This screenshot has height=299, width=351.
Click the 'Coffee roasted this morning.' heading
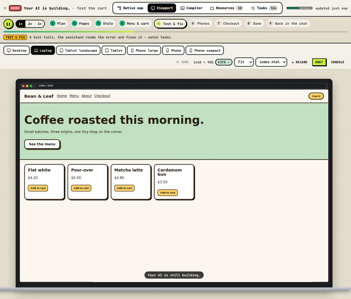pos(114,120)
